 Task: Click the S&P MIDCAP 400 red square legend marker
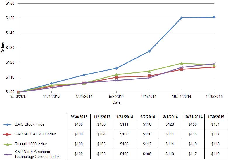point(8,134)
